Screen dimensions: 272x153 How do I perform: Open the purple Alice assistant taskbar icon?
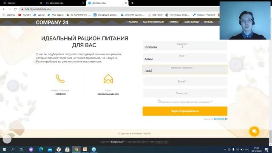(x=31, y=149)
